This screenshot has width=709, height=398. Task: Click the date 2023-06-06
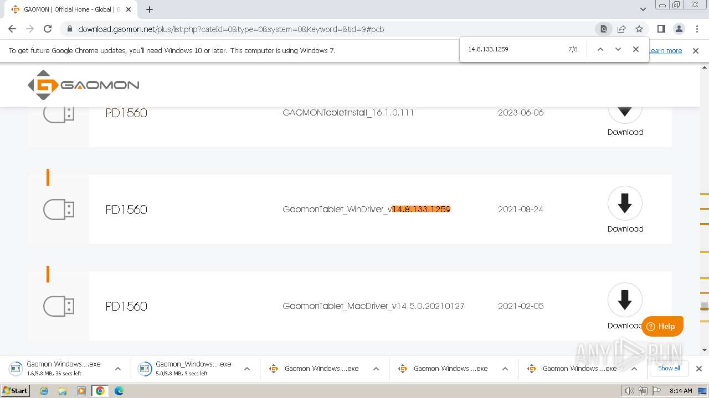click(x=521, y=113)
